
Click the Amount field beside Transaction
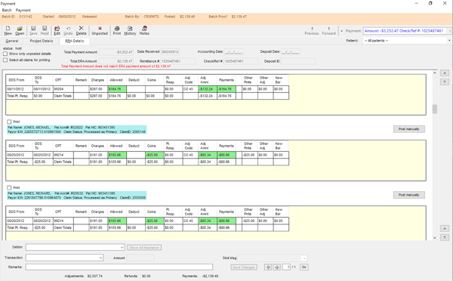[140, 258]
